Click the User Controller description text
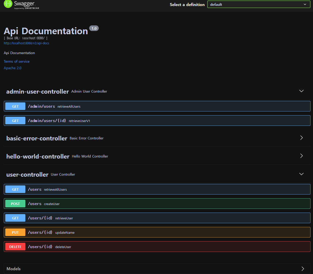Viewport: 313px width, 274px height. pos(63,174)
